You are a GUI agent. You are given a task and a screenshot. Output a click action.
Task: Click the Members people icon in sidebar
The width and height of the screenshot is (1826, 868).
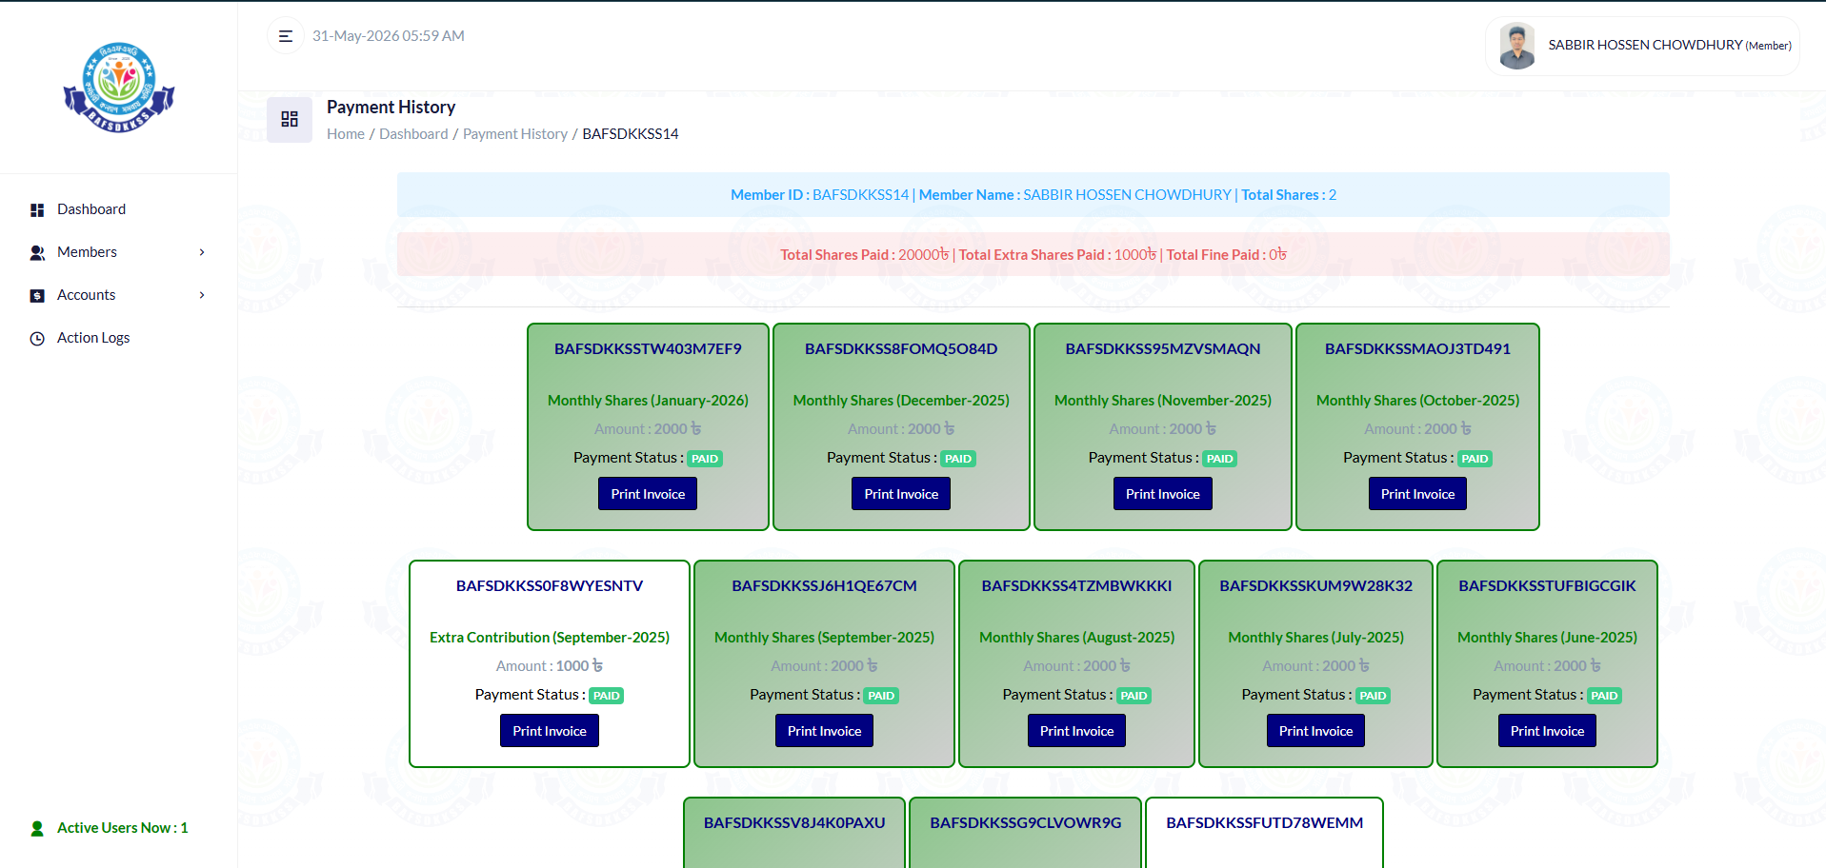click(x=37, y=253)
